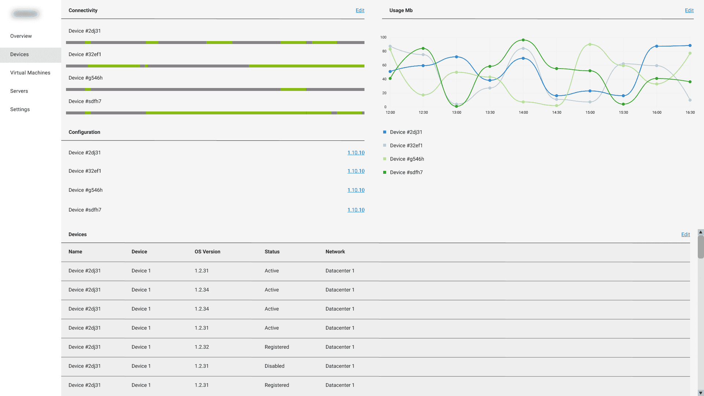Click the Device #g546h connectivity bar
Viewport: 704px width, 396px height.
click(x=215, y=89)
